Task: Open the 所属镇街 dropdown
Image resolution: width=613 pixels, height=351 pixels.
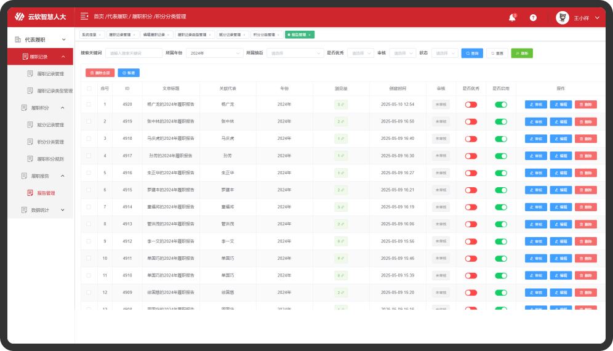Action: pyautogui.click(x=295, y=54)
